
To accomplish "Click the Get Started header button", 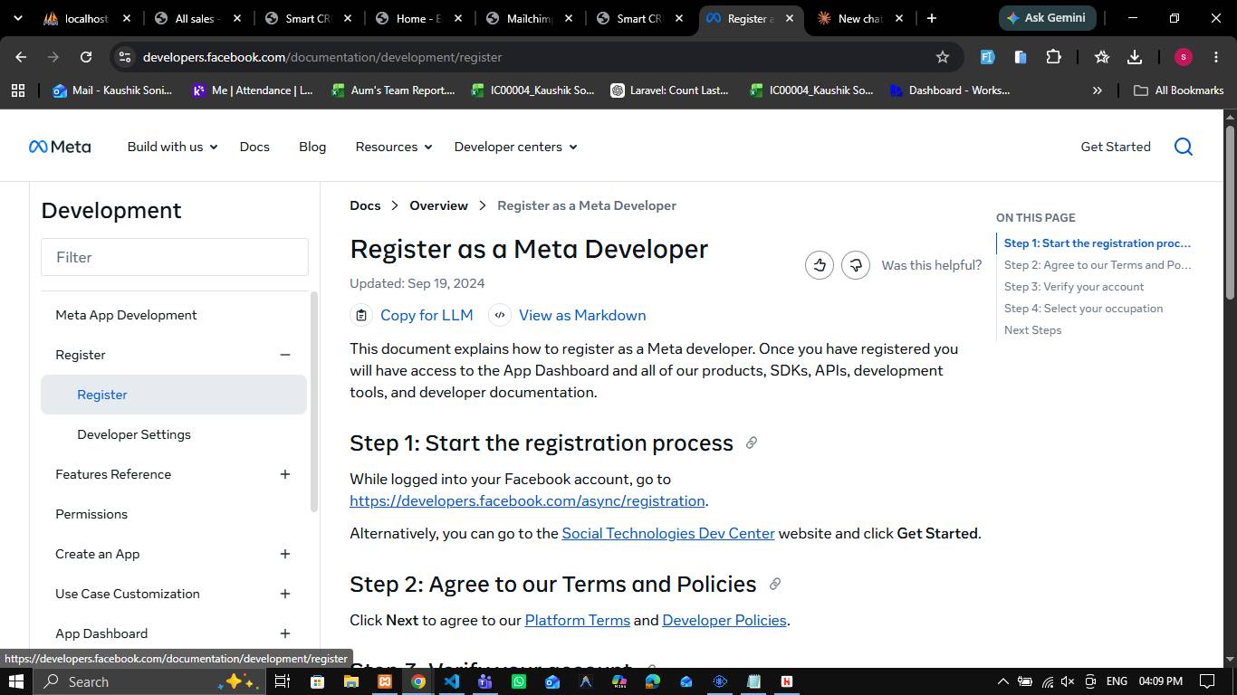I will click(1116, 147).
